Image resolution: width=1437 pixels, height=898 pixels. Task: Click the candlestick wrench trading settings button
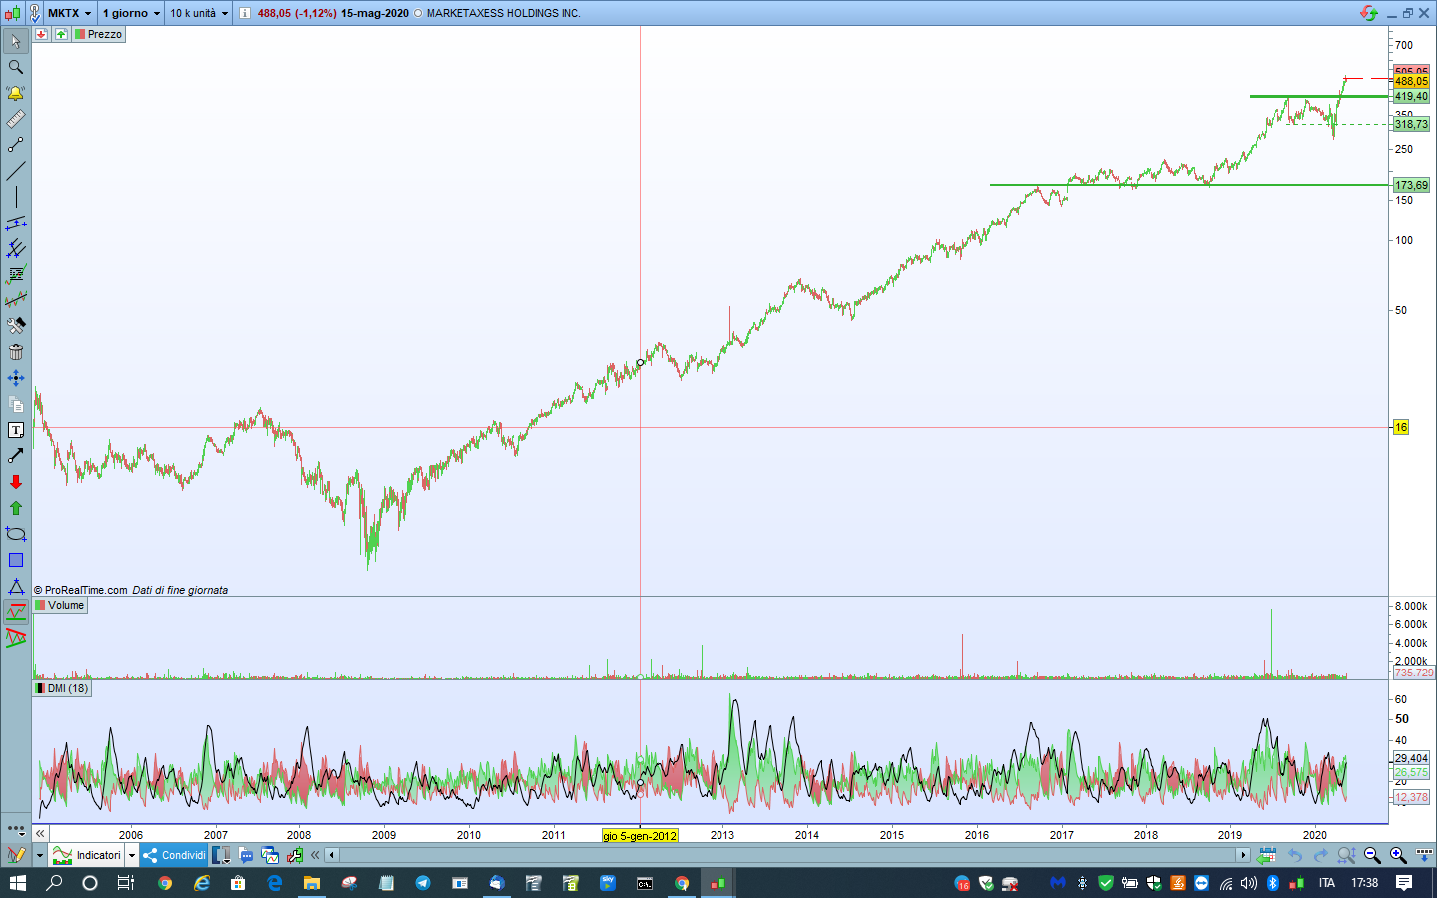point(295,855)
